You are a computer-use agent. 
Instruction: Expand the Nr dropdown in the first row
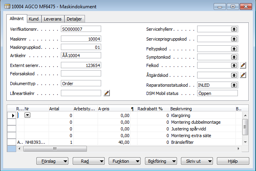tap(27, 115)
